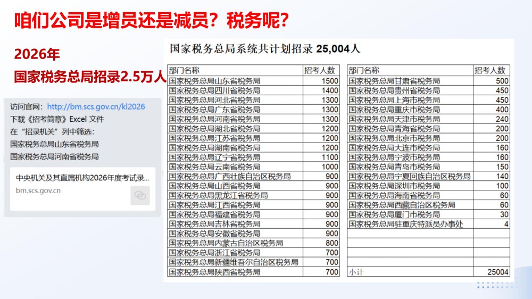
Task: Select row 国家税务总局宁夏回族自治区税务局
Action: [x=428, y=176]
